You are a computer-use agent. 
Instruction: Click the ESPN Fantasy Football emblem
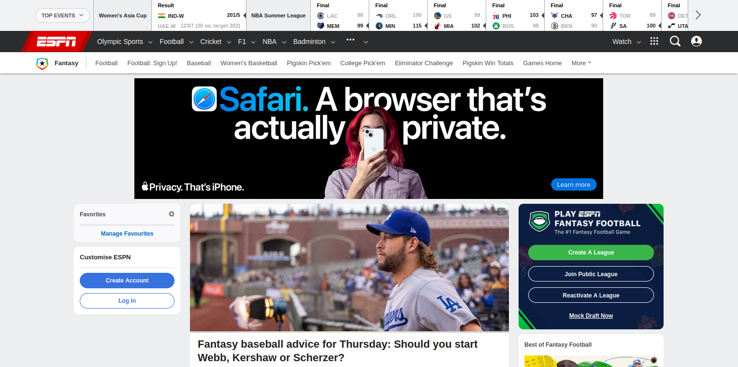coord(539,222)
